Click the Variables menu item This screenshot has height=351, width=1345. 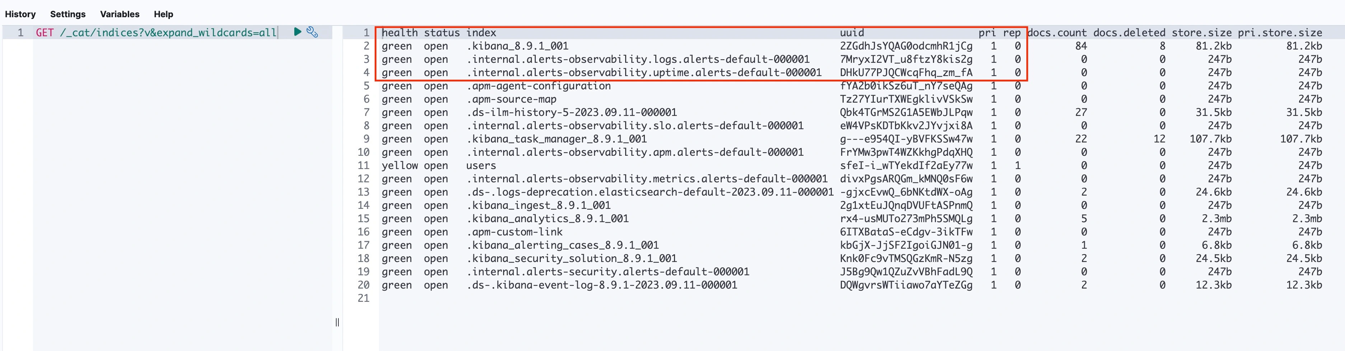(119, 14)
